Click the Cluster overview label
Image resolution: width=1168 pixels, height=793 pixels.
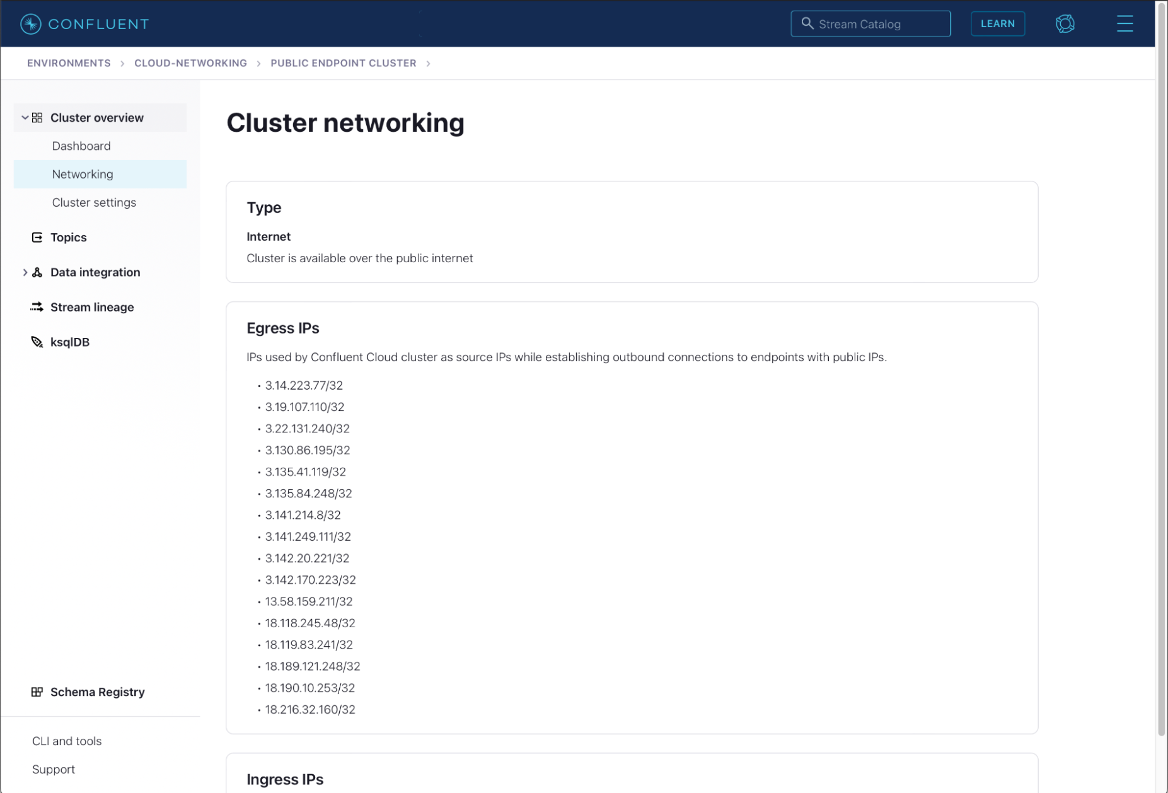point(97,118)
